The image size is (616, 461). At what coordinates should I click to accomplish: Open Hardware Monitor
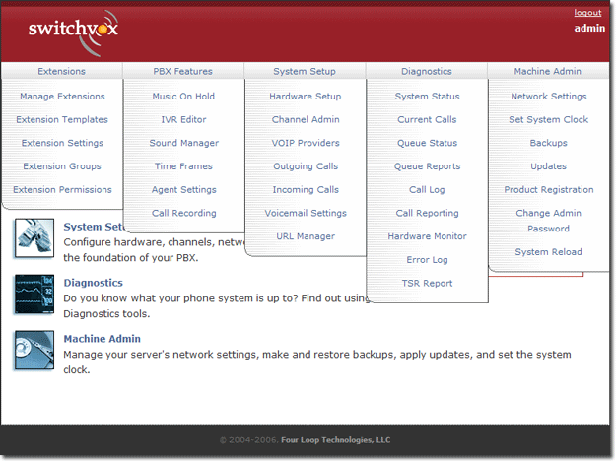click(427, 236)
